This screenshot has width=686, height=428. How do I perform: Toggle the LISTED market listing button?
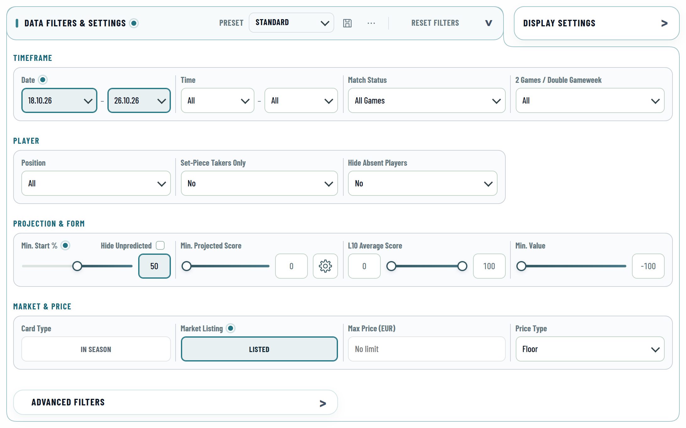(259, 349)
